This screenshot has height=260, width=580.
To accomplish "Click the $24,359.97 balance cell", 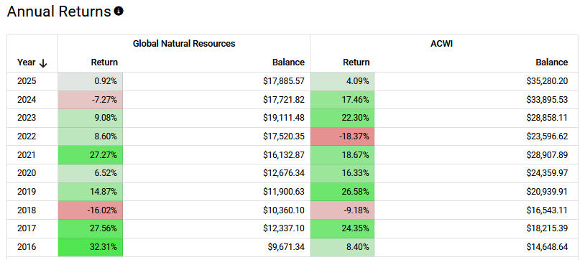I will [x=476, y=173].
